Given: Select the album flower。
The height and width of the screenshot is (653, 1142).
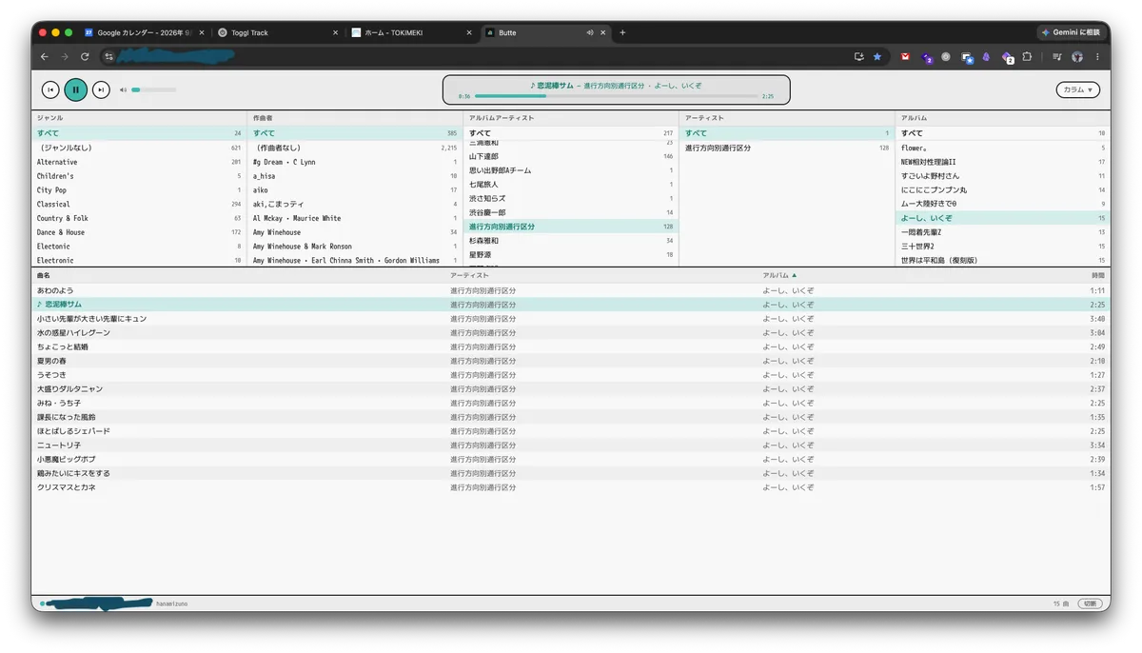Looking at the screenshot, I should 1003,148.
